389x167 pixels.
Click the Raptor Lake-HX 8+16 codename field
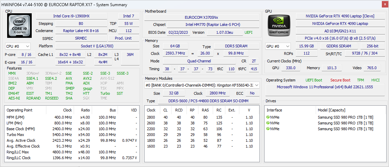click(x=81, y=31)
